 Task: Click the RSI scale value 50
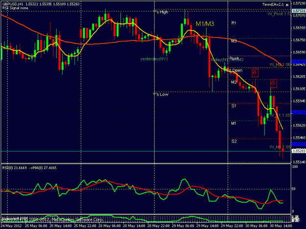[294, 189]
